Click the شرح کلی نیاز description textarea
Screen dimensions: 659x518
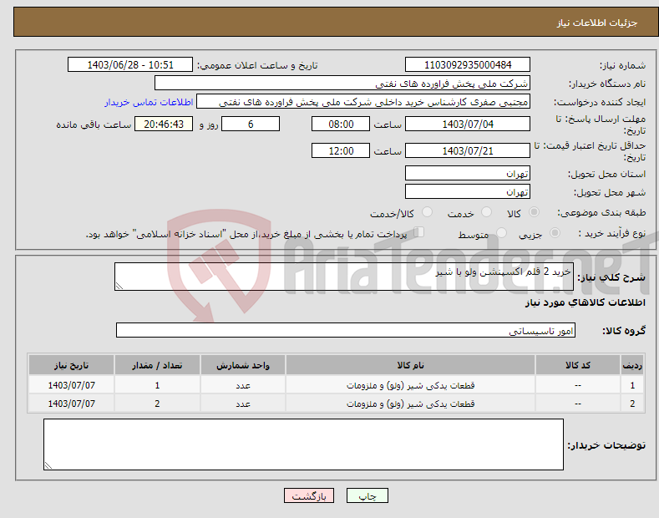coord(344,277)
